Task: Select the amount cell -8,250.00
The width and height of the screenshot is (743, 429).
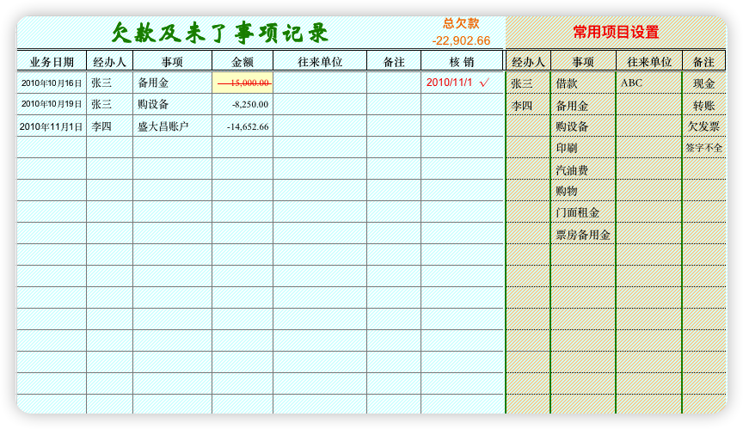Action: (243, 104)
